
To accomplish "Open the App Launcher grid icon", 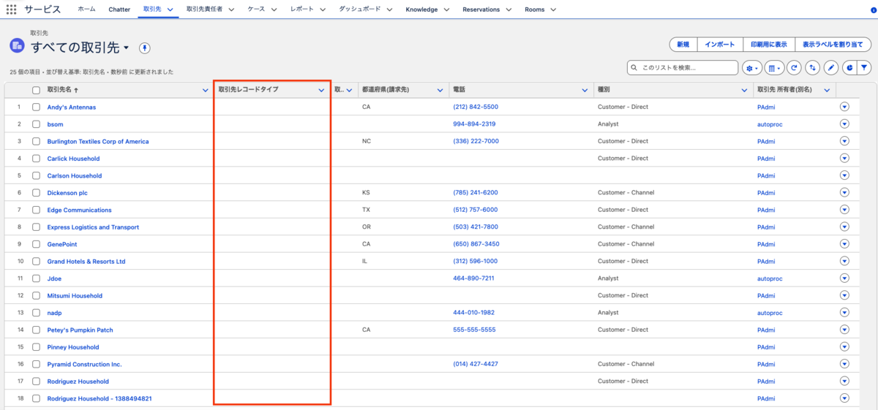I will click(11, 10).
